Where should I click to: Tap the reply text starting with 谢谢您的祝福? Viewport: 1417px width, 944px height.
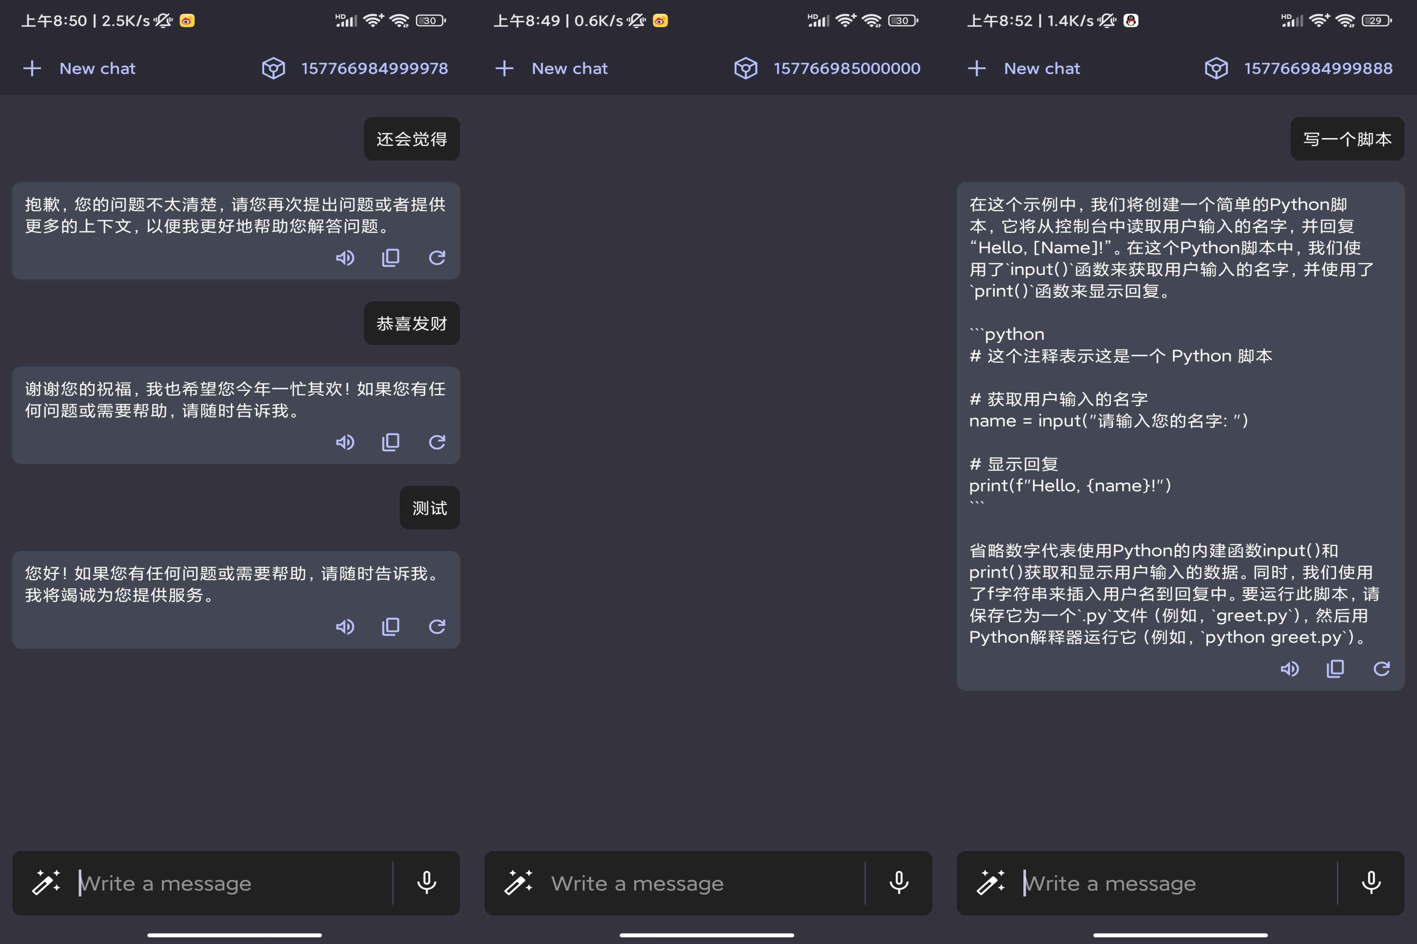coord(235,400)
